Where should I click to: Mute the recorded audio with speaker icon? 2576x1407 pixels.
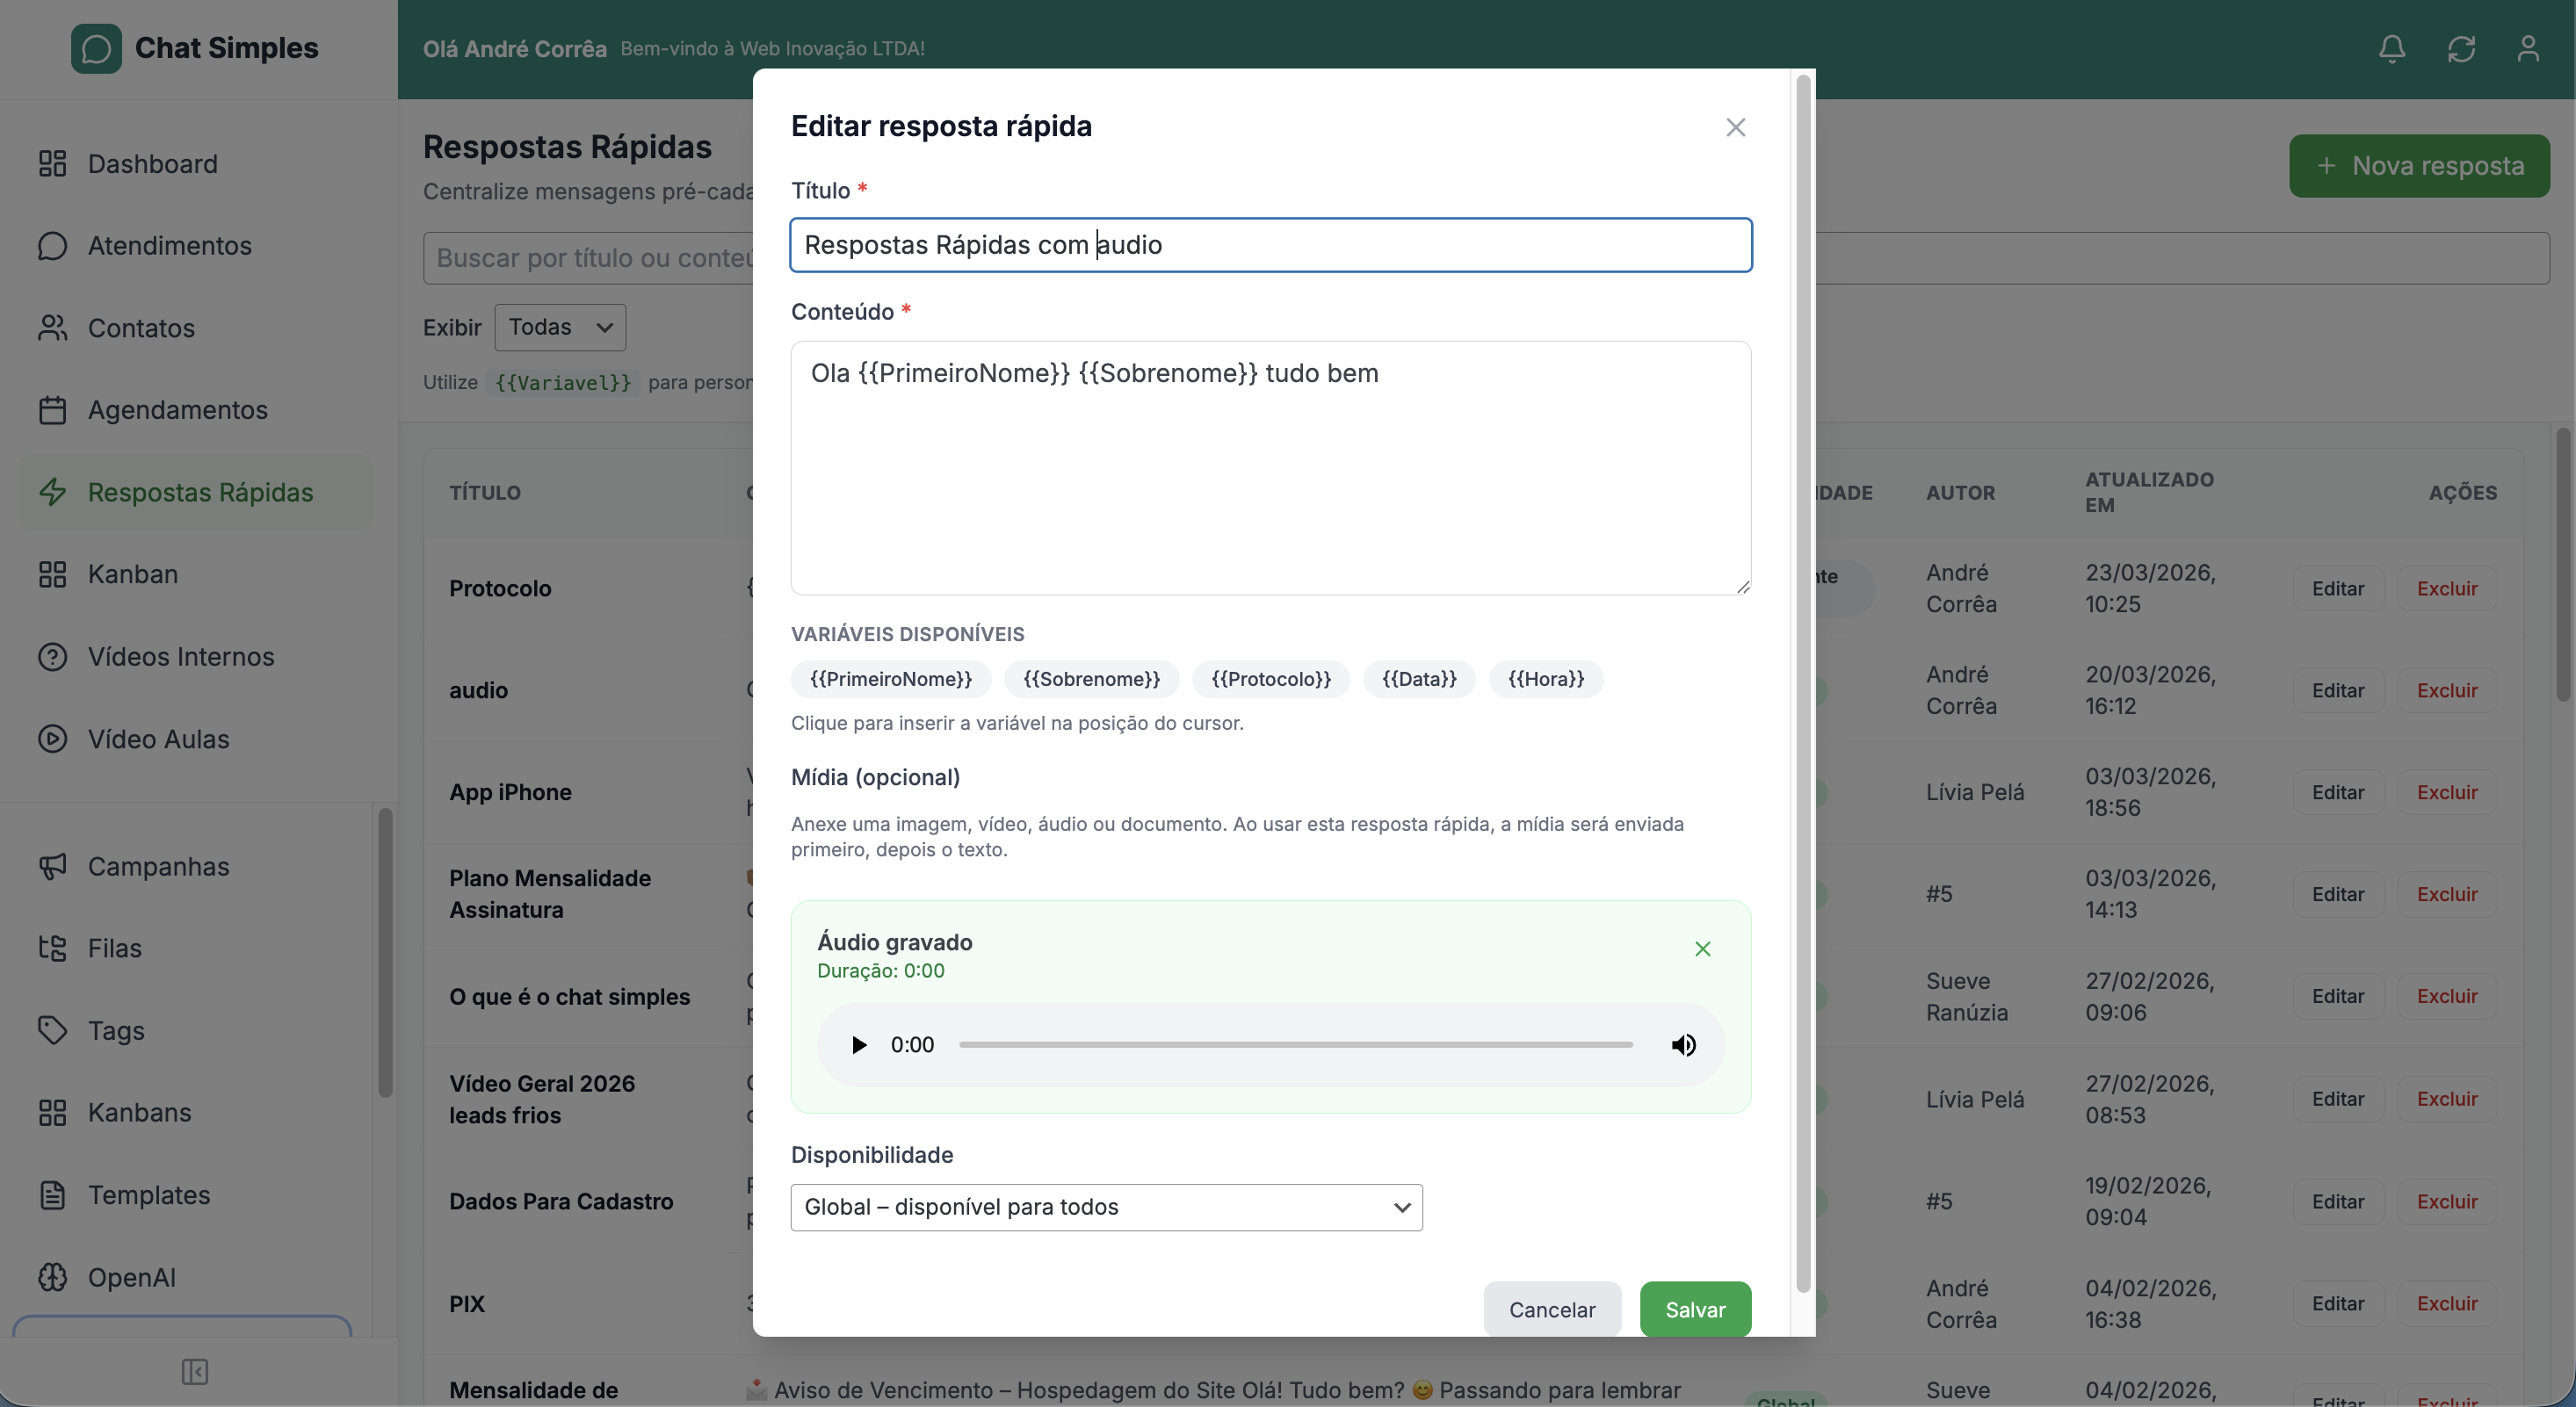[x=1683, y=1044]
